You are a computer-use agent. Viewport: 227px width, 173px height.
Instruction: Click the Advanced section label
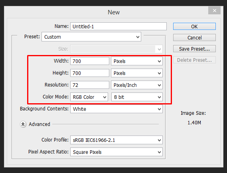pos(39,124)
